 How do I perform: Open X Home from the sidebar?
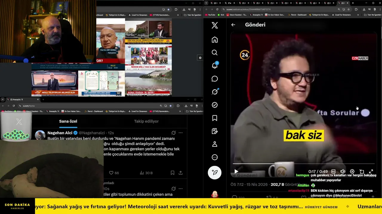pyautogui.click(x=215, y=40)
